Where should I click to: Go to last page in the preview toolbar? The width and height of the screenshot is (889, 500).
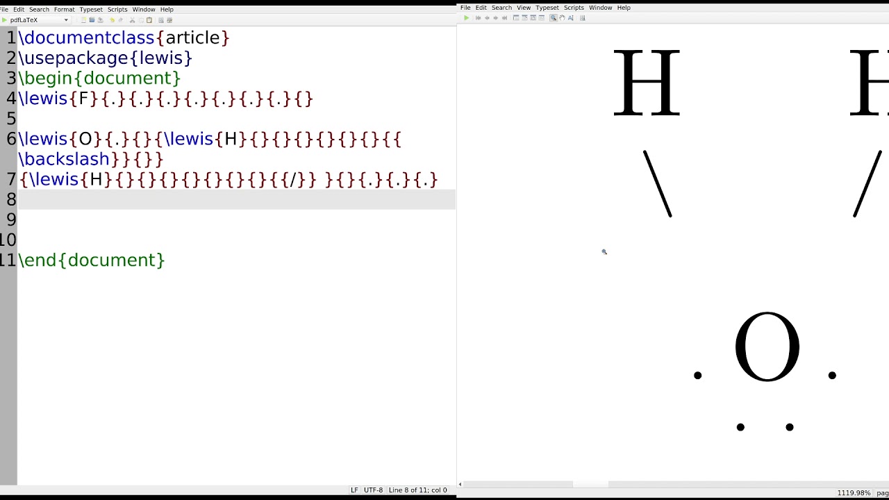point(504,18)
